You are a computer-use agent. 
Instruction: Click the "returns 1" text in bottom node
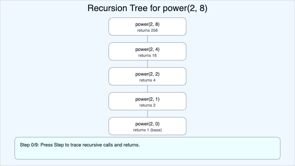tap(141, 130)
